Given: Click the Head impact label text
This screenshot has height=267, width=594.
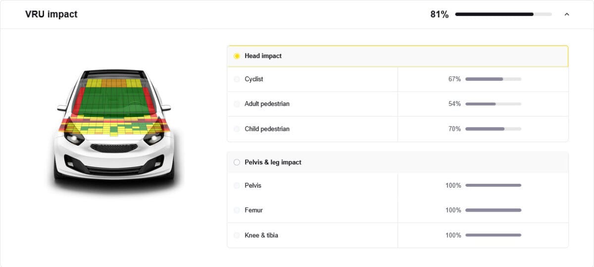Looking at the screenshot, I should [x=263, y=56].
